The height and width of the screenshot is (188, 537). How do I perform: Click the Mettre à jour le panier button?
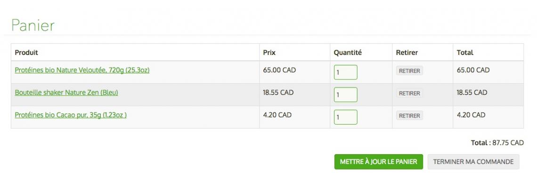coord(378,162)
